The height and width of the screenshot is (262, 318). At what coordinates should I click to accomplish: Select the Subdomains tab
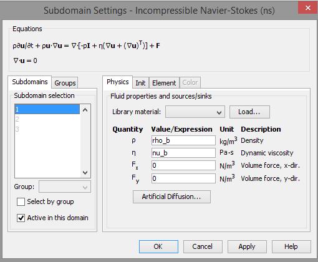tap(30, 82)
